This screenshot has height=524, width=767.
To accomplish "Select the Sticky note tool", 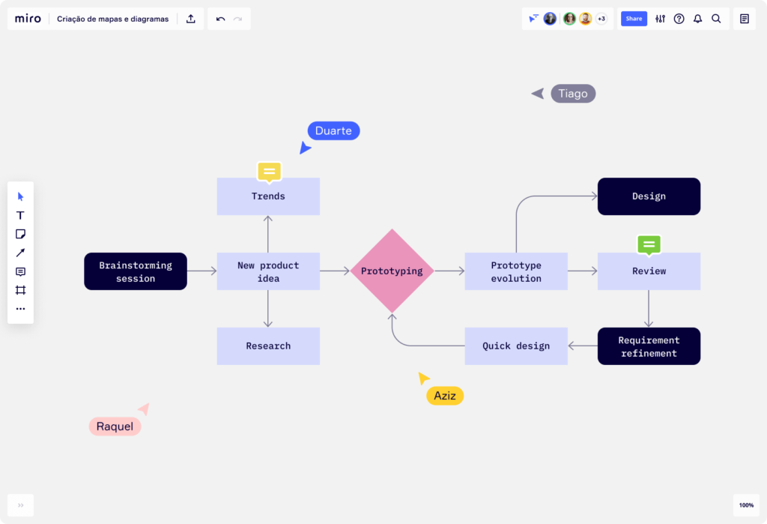I will [x=20, y=234].
